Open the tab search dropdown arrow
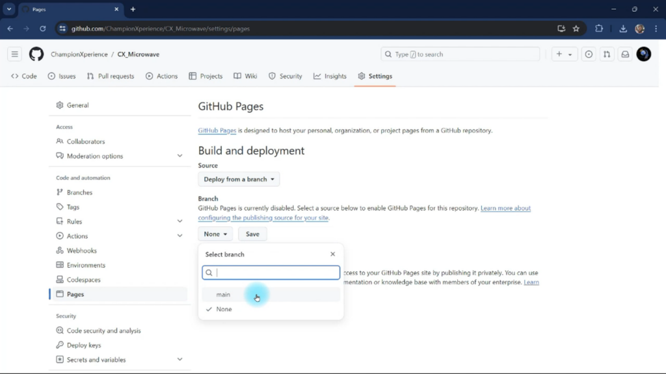The height and width of the screenshot is (374, 666). coord(9,9)
